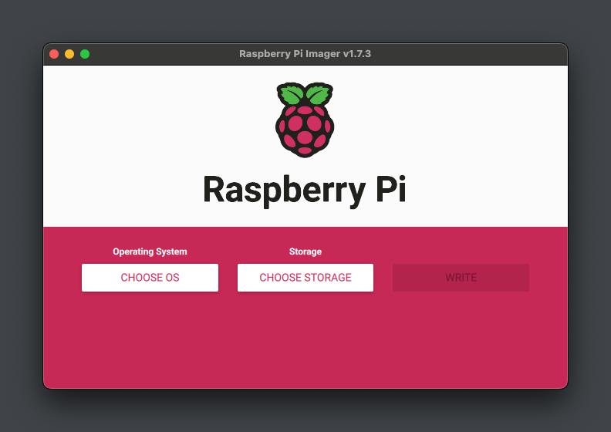The image size is (611, 432).
Task: Click the "Raspberry Pi Imager v1.7.3" title
Action: point(305,54)
